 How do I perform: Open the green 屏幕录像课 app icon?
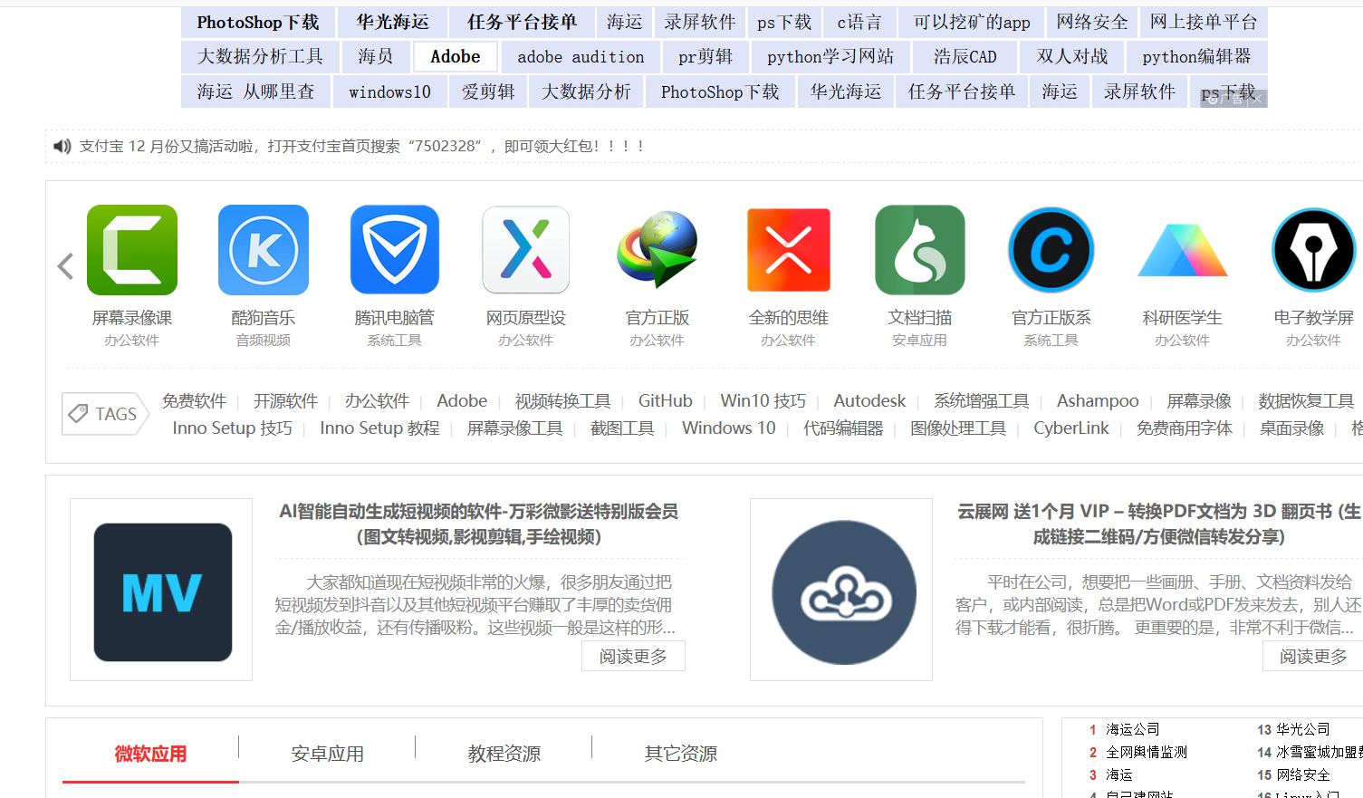point(132,250)
